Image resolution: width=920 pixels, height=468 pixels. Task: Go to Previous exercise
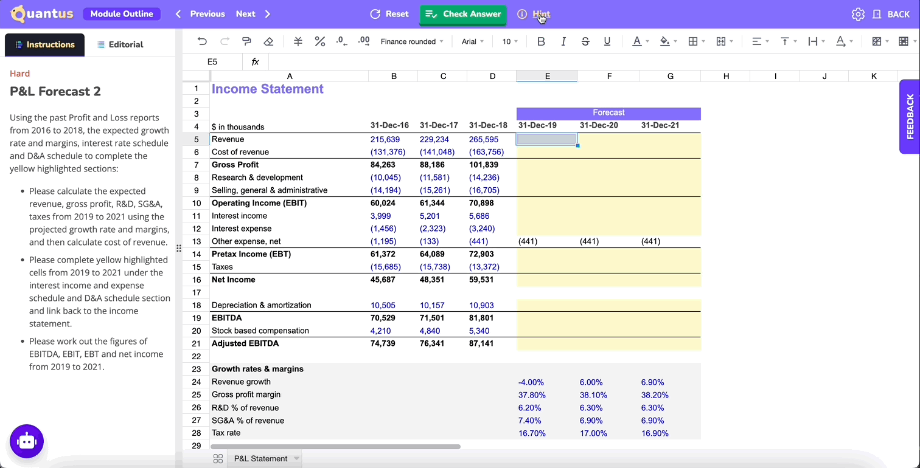(200, 14)
